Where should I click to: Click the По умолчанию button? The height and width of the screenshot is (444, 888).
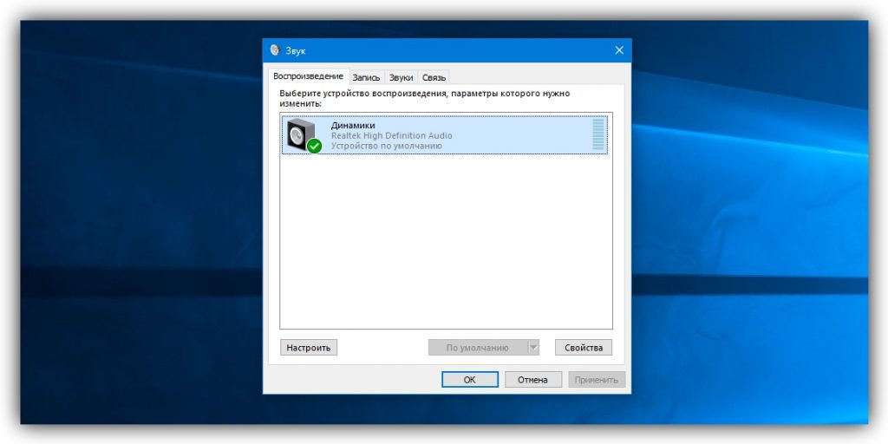coord(477,348)
